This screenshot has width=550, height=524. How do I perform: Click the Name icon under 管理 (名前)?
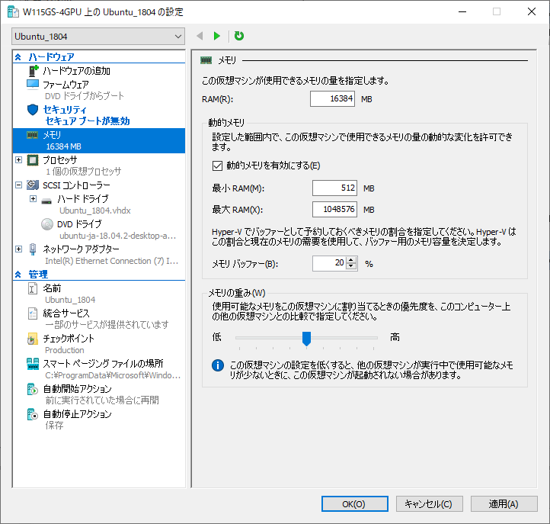point(33,288)
